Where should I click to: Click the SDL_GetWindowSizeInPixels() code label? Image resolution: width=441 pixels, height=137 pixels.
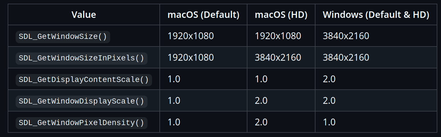coord(81,58)
